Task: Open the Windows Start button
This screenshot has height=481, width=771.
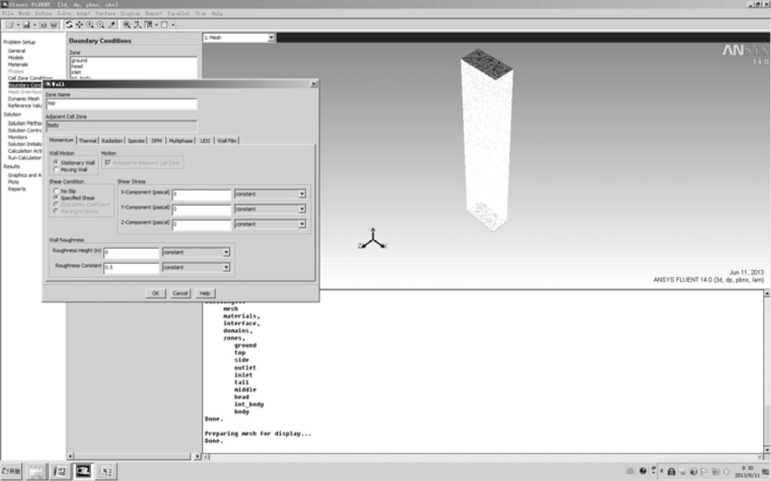Action: pyautogui.click(x=11, y=471)
